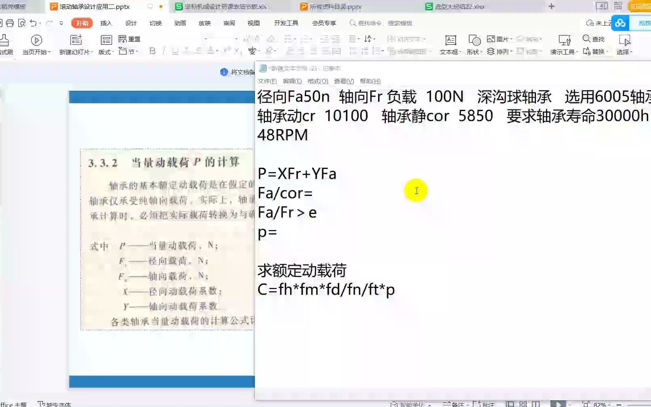Switch to the 插入 ribbon tab

pyautogui.click(x=105, y=23)
